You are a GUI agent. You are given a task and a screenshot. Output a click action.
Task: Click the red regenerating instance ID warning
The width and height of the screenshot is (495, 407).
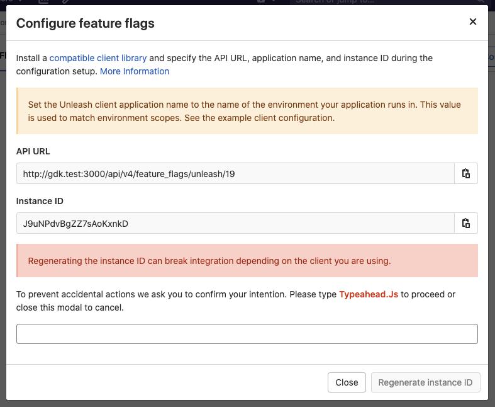247,261
